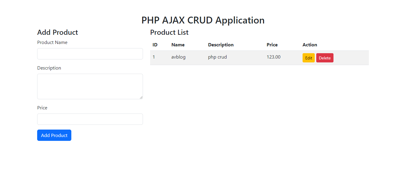Click the Price label above its field
This screenshot has height=189, width=406.
click(x=42, y=108)
